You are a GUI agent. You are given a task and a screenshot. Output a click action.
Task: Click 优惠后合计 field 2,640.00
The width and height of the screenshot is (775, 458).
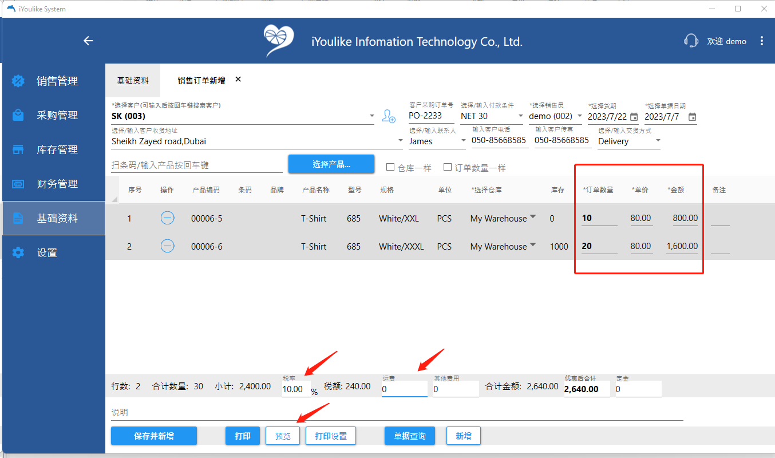pos(587,389)
